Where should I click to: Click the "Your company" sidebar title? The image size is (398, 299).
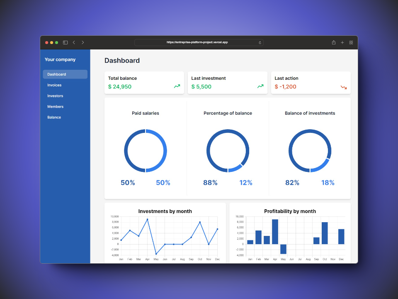(x=60, y=59)
